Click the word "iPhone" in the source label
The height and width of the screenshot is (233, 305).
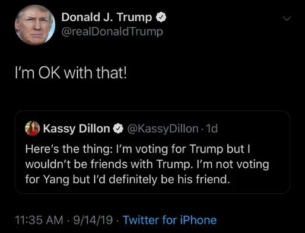click(x=198, y=220)
